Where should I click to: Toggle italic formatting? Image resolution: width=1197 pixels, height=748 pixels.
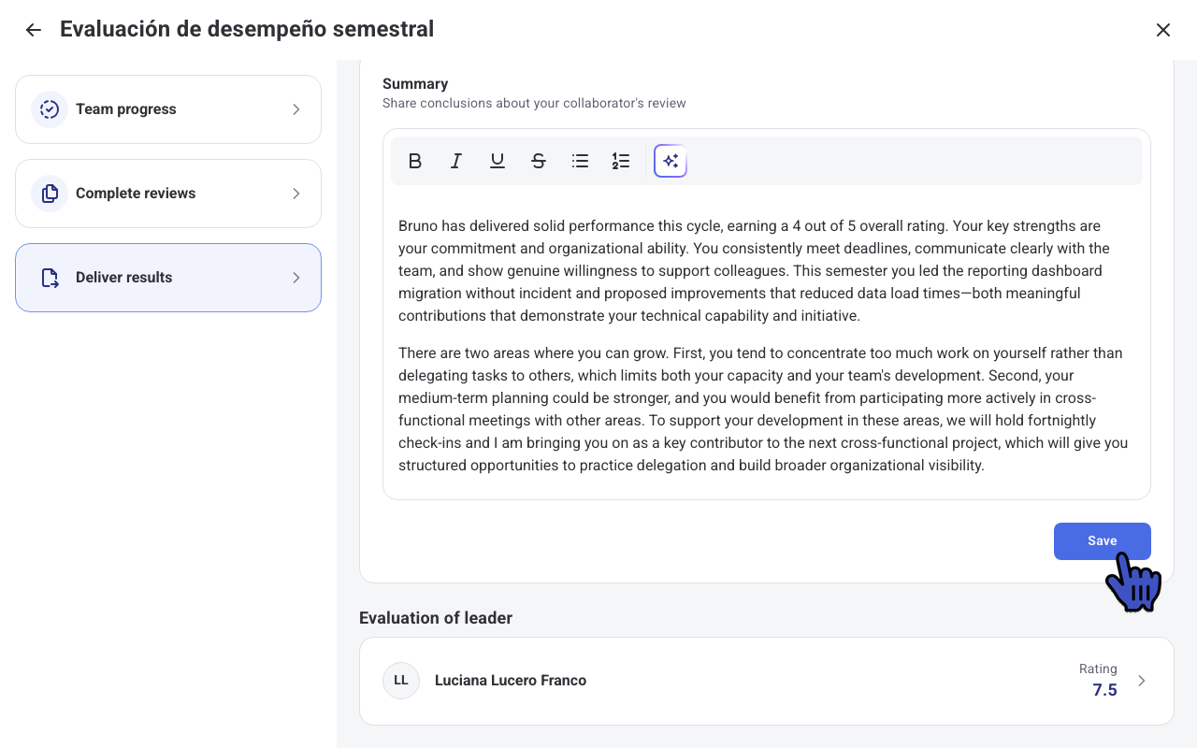456,161
